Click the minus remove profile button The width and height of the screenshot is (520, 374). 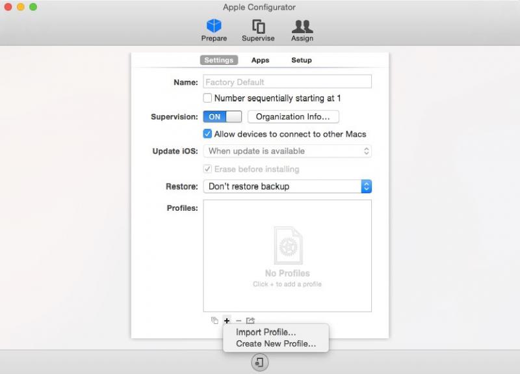pyautogui.click(x=239, y=321)
